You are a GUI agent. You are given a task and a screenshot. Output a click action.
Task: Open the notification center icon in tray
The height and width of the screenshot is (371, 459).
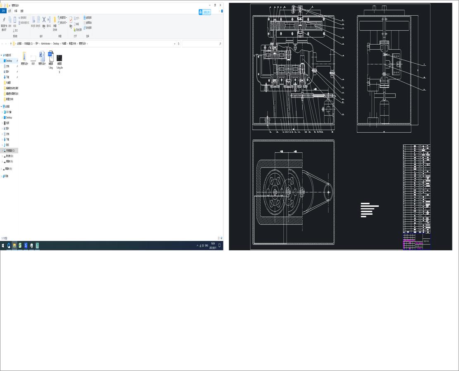220,246
